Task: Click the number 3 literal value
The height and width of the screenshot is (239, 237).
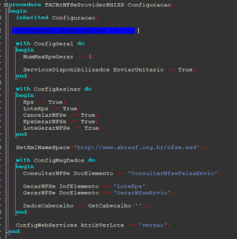Action: point(90,57)
